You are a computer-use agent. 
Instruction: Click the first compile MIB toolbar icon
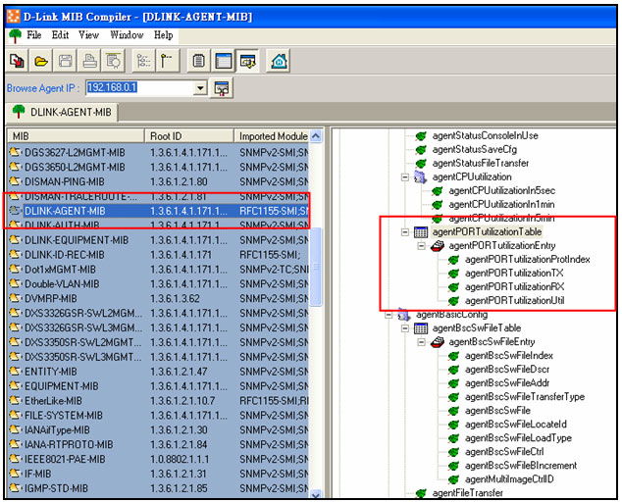[17, 61]
